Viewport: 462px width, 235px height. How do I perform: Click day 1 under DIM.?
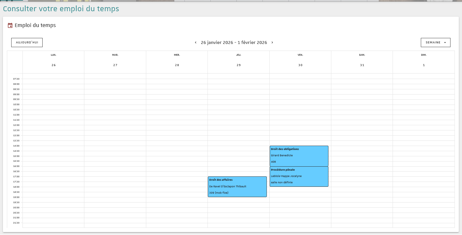click(424, 65)
